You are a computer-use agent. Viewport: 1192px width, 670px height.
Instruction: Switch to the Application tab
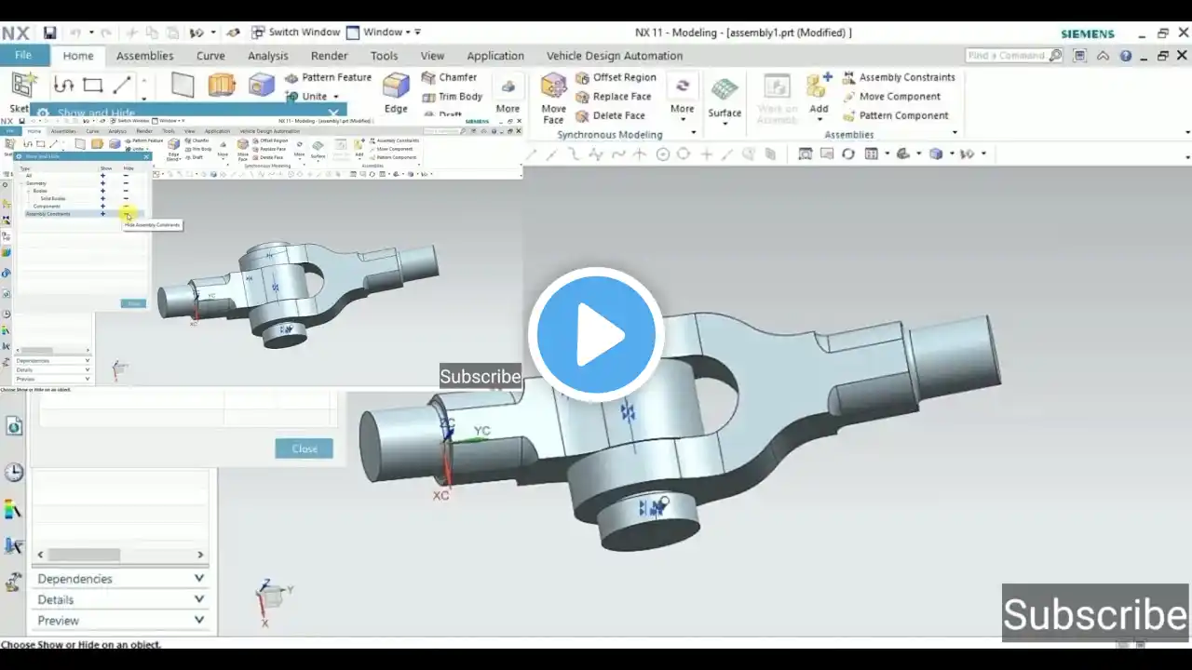[495, 56]
